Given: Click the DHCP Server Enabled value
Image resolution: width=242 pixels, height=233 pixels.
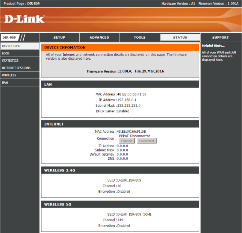Looking at the screenshot, I should pyautogui.click(x=123, y=111).
